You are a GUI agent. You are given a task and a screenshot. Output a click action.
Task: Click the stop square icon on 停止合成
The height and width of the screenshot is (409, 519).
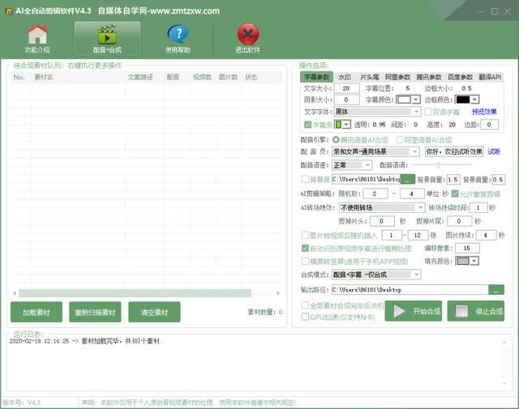461,311
